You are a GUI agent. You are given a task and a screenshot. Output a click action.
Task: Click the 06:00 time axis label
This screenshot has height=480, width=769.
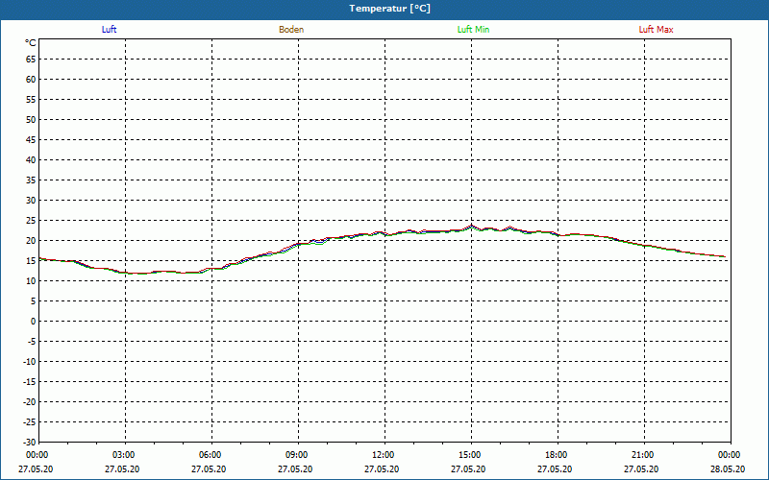[209, 455]
